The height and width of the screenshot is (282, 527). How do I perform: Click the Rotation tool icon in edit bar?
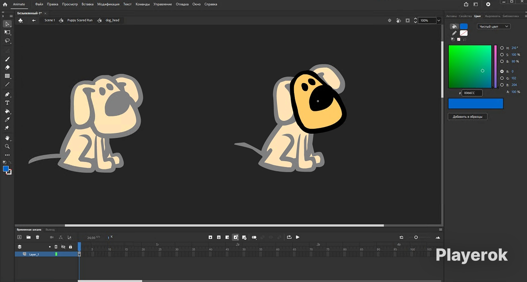pos(398,20)
